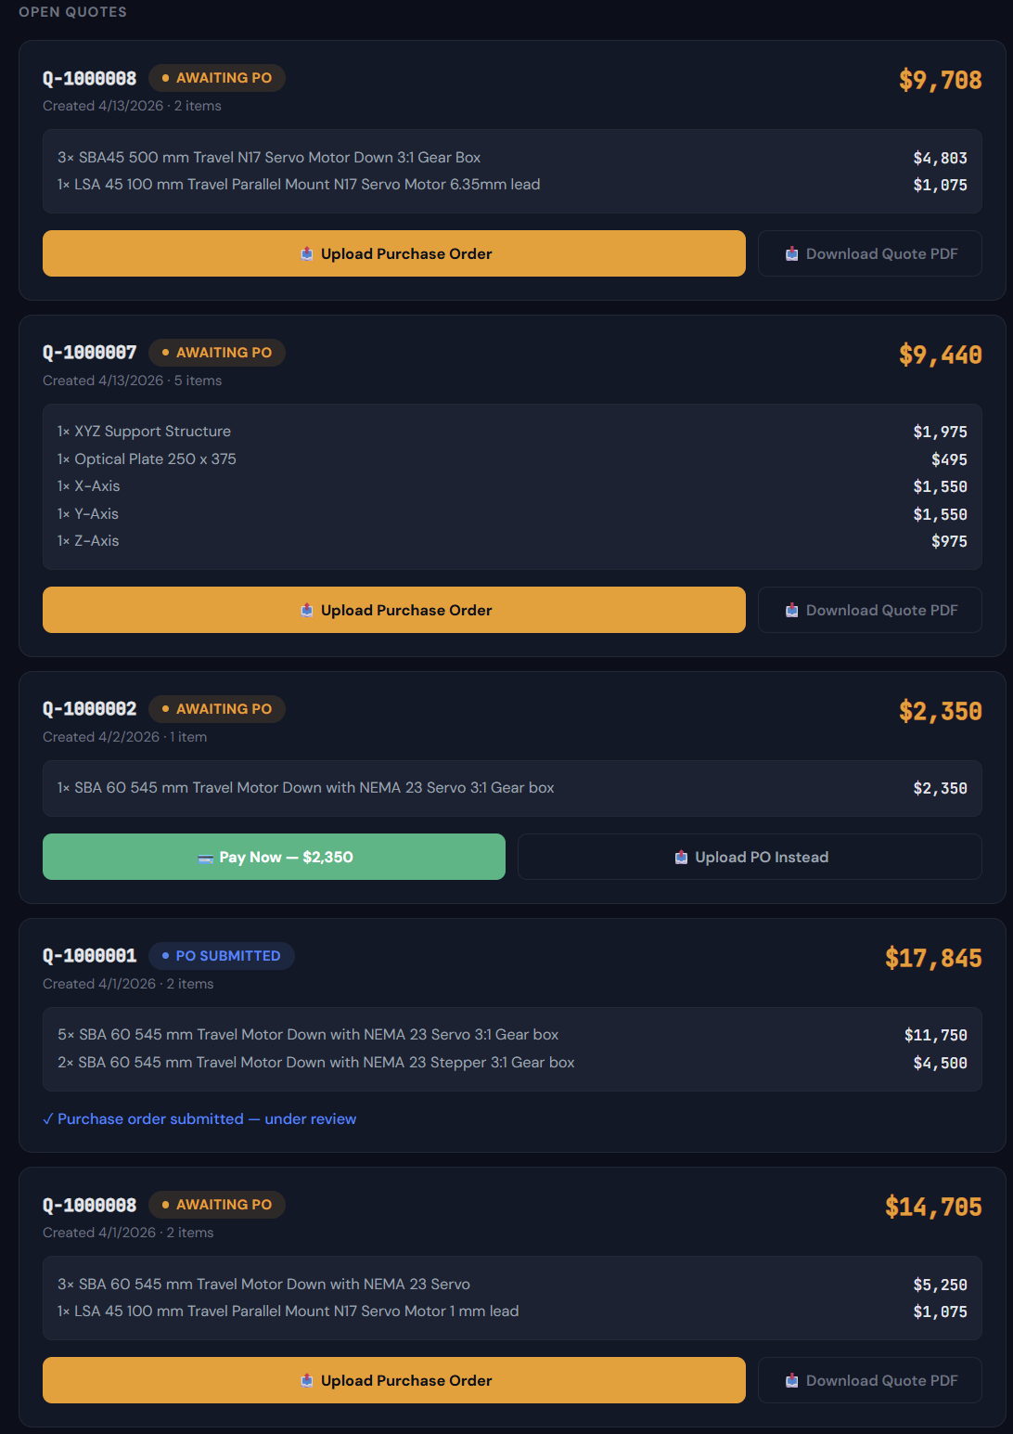Click the PDF icon in Q-1000007's Download Quote PDF button
This screenshot has height=1434, width=1013.
tap(791, 610)
